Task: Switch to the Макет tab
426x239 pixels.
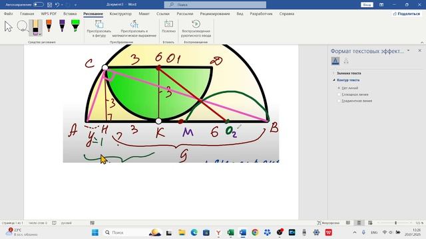Action: coord(144,13)
